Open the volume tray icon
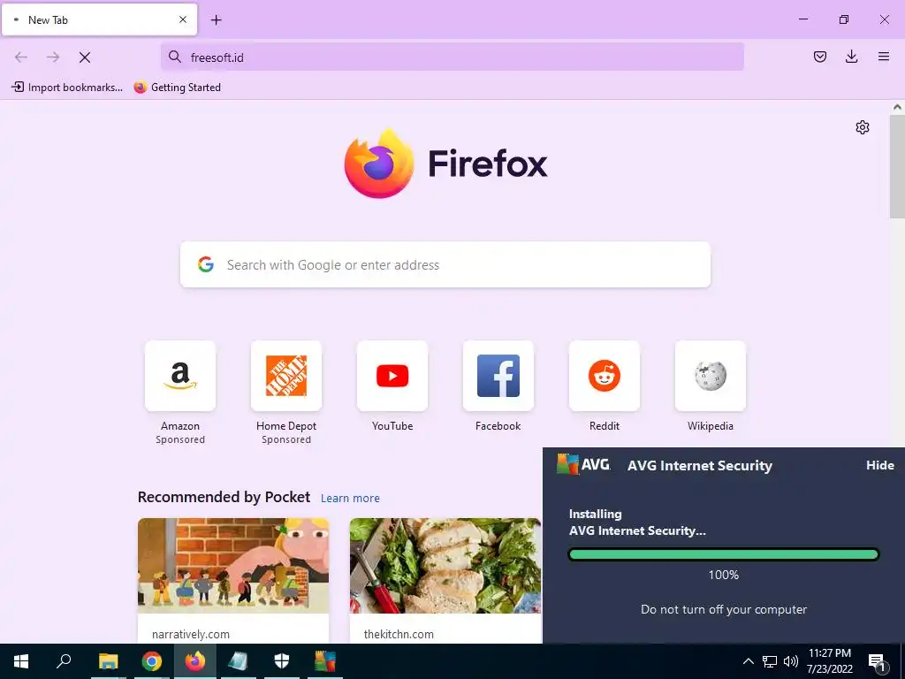 (x=790, y=661)
